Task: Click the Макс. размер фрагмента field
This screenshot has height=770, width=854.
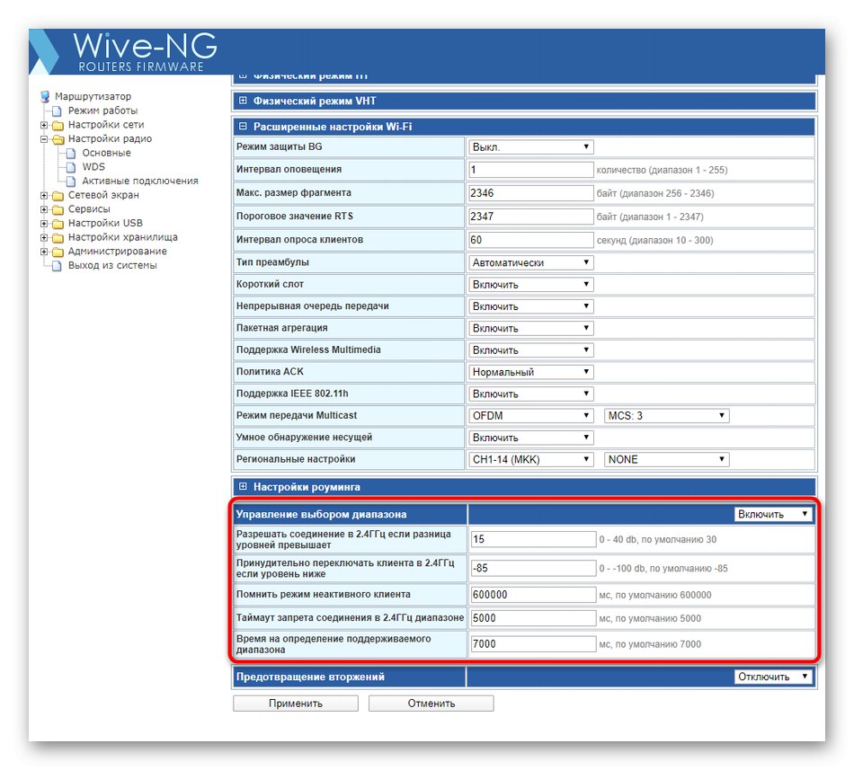Action: (531, 193)
